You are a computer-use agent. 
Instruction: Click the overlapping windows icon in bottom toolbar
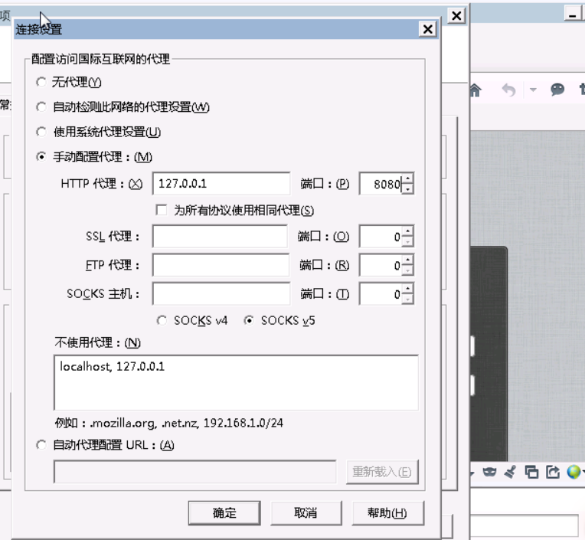531,472
